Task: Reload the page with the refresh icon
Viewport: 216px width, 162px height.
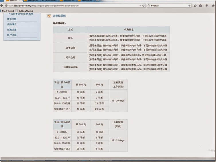Action: coord(144,6)
